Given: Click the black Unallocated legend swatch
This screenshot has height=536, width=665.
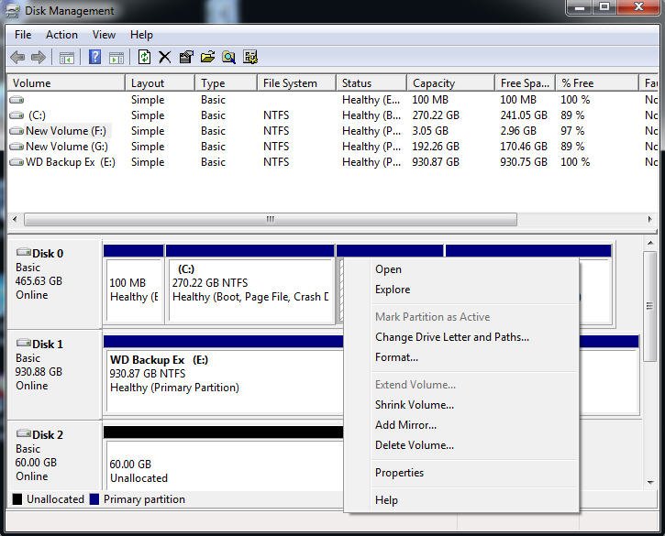Looking at the screenshot, I should pyautogui.click(x=17, y=499).
